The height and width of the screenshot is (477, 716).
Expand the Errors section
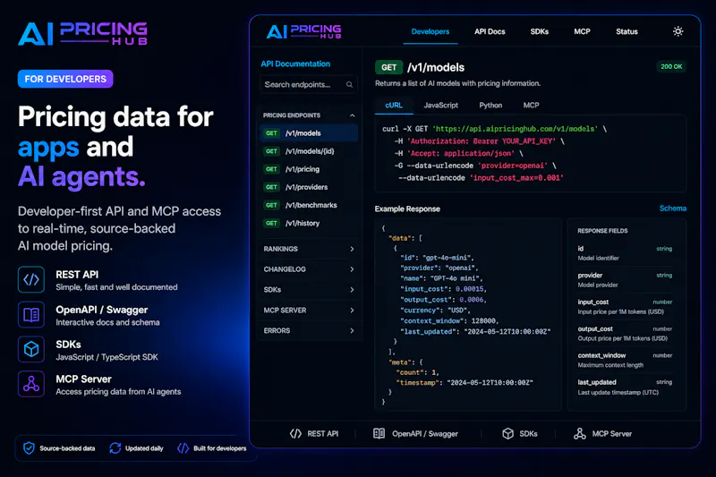pos(309,330)
